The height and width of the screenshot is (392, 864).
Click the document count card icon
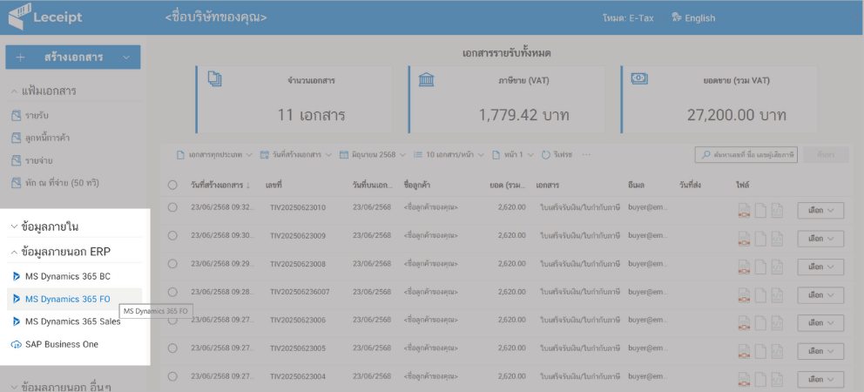[214, 79]
